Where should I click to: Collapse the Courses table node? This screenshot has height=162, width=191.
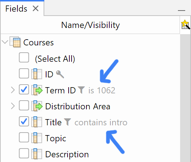pos(5,42)
